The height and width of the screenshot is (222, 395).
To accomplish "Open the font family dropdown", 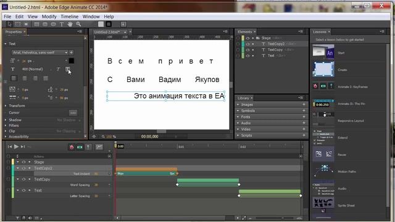I will tap(39, 52).
